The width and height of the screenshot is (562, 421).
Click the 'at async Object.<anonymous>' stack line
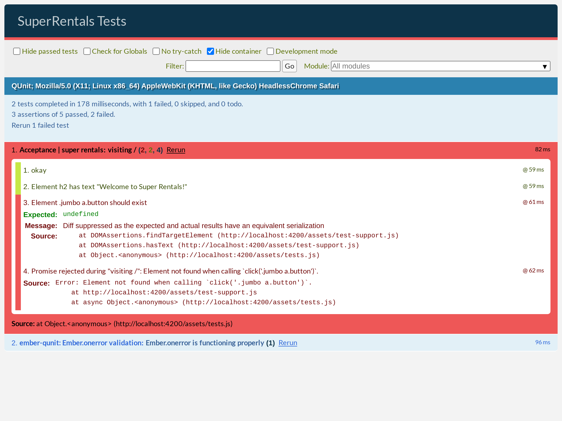204,302
